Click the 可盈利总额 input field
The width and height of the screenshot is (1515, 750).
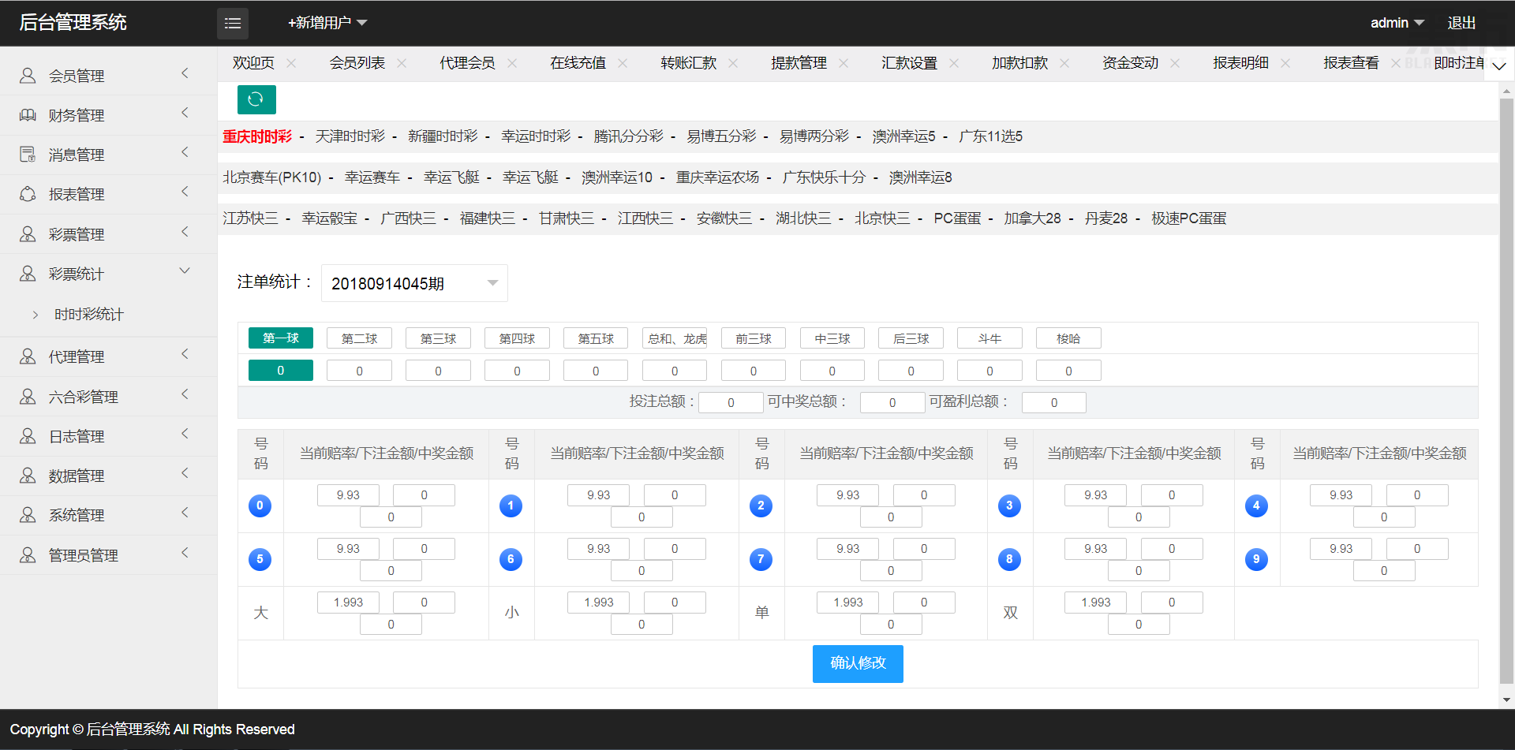[x=1054, y=402]
